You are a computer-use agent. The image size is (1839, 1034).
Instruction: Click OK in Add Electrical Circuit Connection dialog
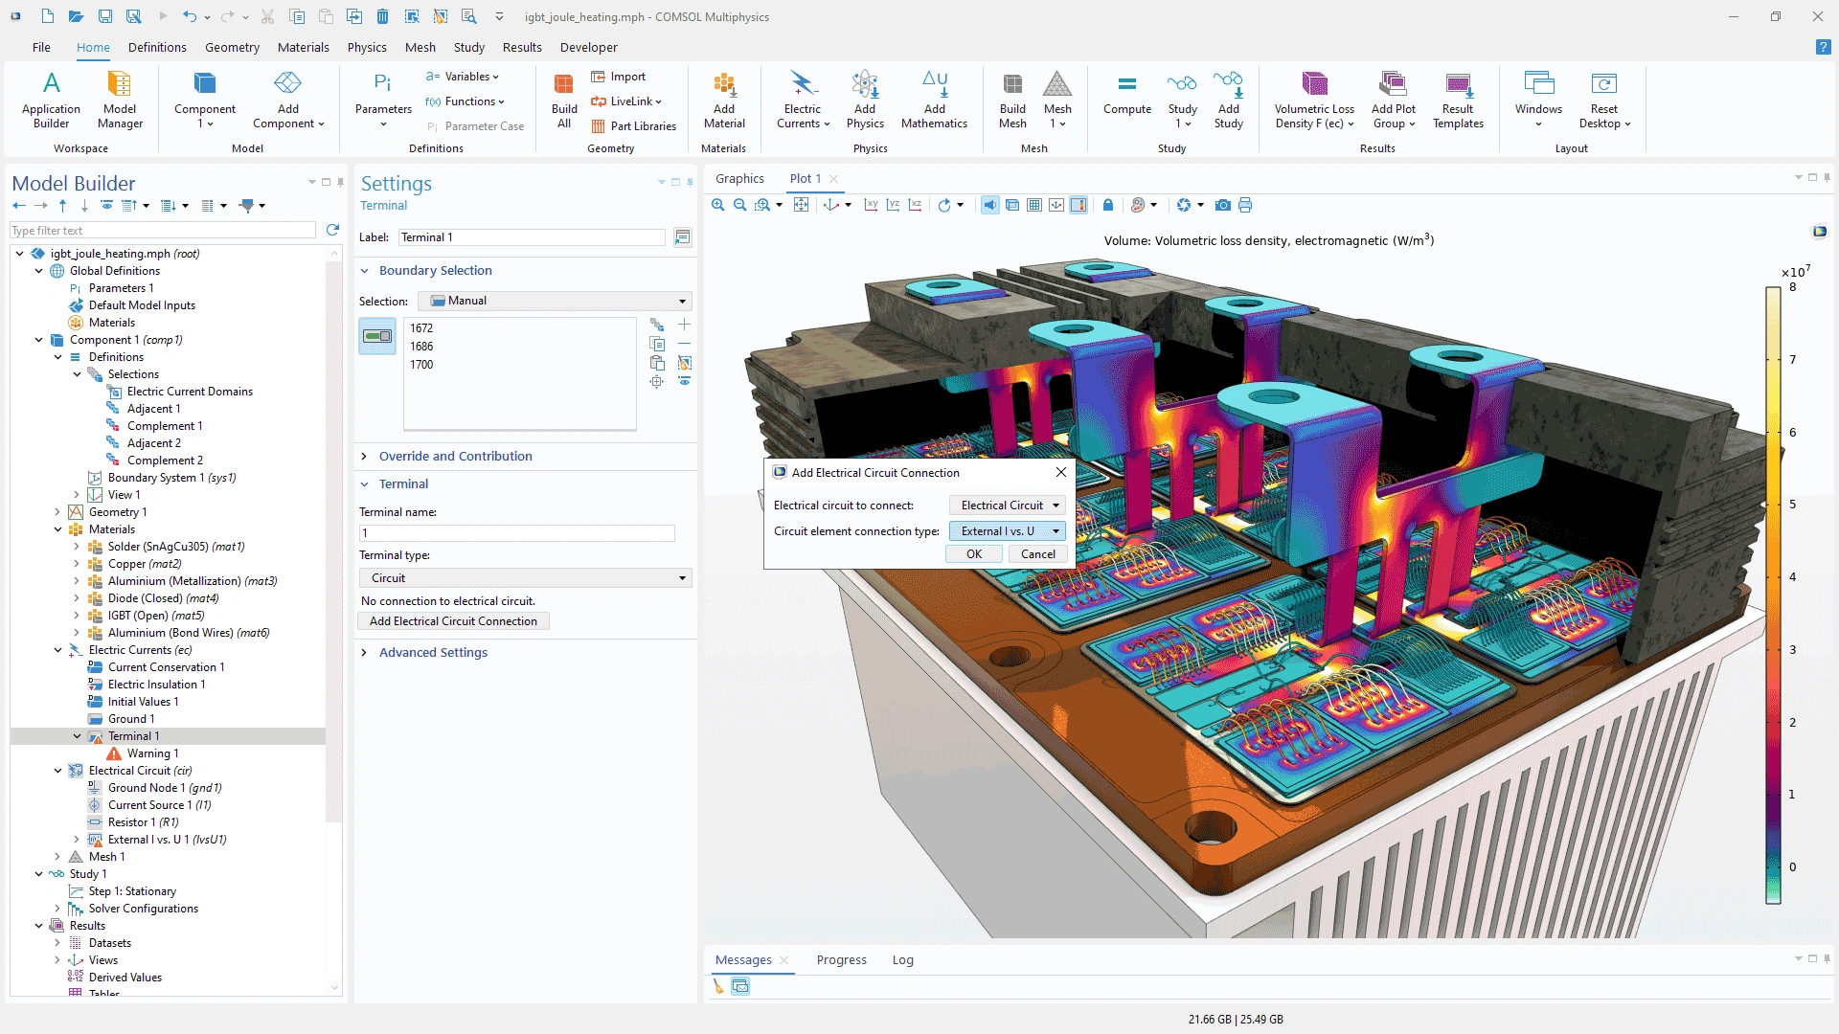point(973,554)
